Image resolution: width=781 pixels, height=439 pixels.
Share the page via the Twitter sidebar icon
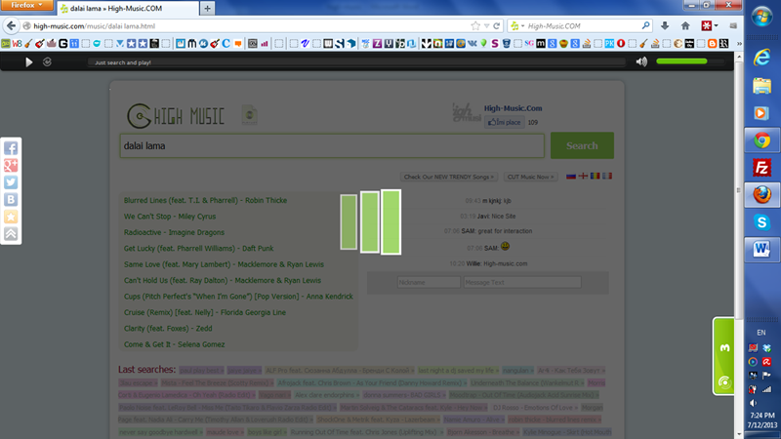click(x=11, y=182)
